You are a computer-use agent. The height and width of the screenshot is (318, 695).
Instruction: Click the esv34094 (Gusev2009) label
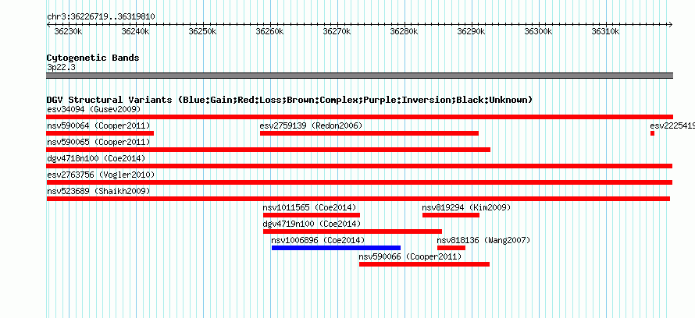coord(94,109)
